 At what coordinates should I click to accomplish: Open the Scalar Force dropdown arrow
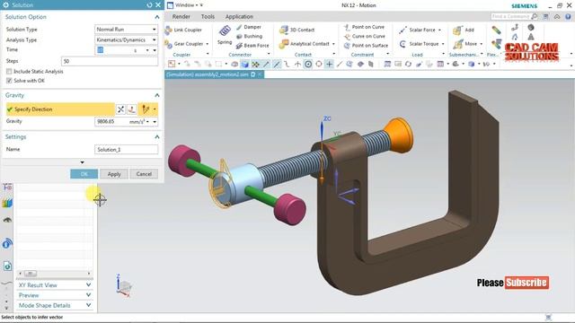439,30
